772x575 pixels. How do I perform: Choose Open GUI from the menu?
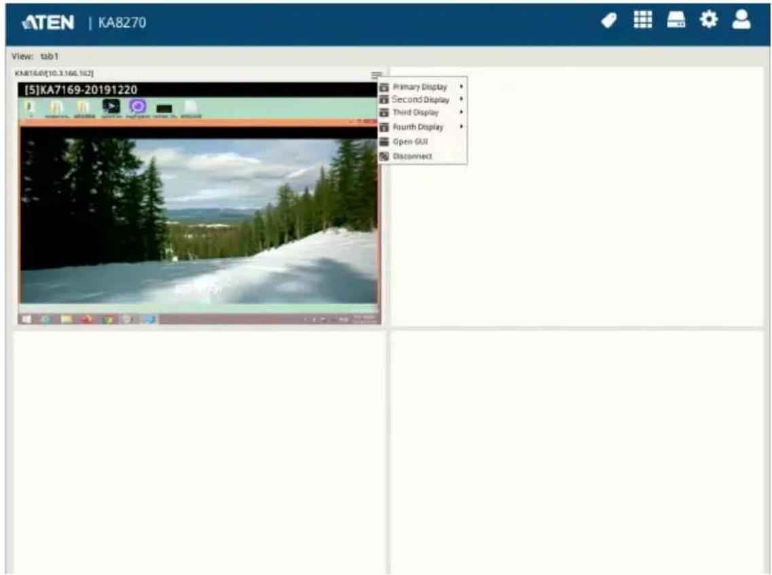410,142
